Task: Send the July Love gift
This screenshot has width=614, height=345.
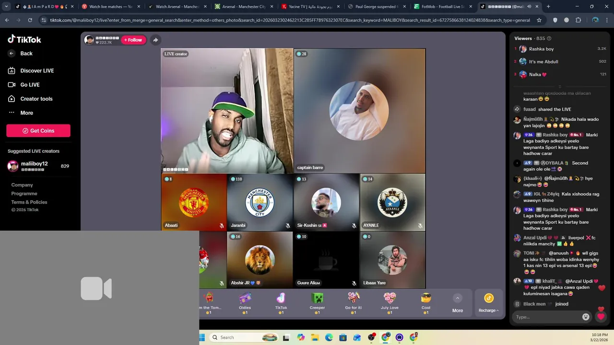Action: [390, 303]
